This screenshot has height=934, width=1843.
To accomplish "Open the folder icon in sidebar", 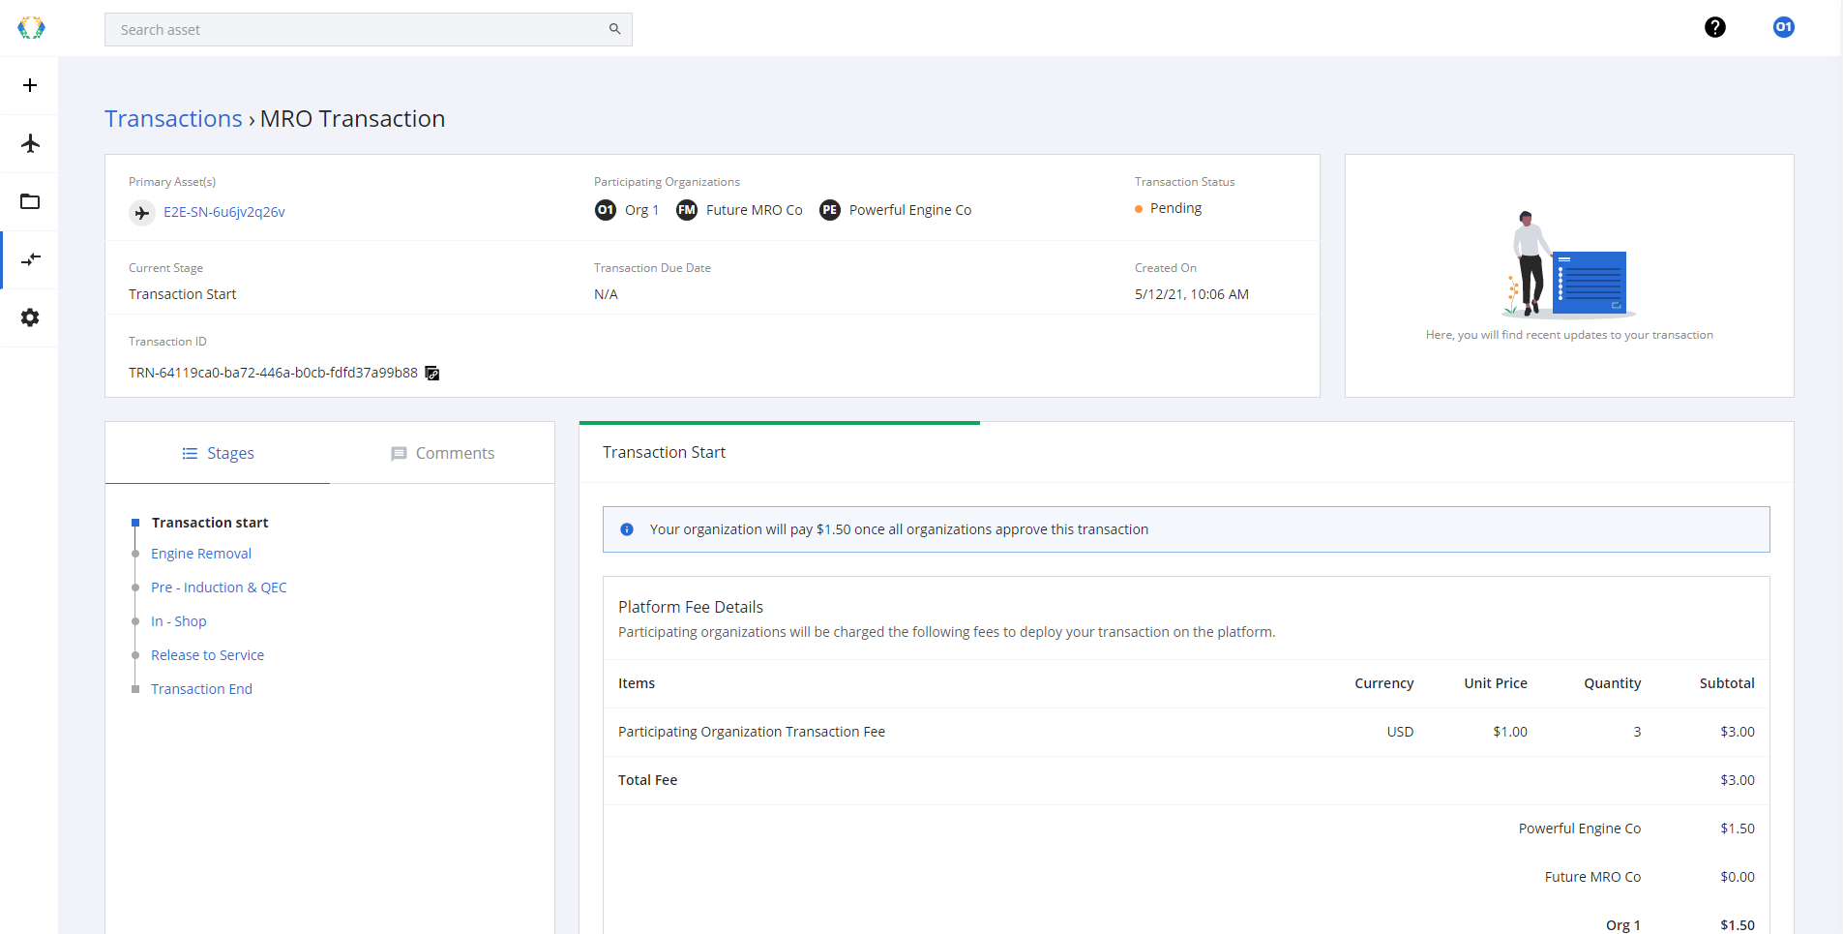I will pyautogui.click(x=30, y=201).
